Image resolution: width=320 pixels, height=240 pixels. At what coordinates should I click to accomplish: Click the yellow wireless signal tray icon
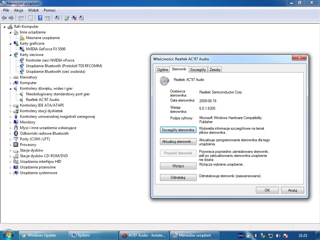pos(241,236)
